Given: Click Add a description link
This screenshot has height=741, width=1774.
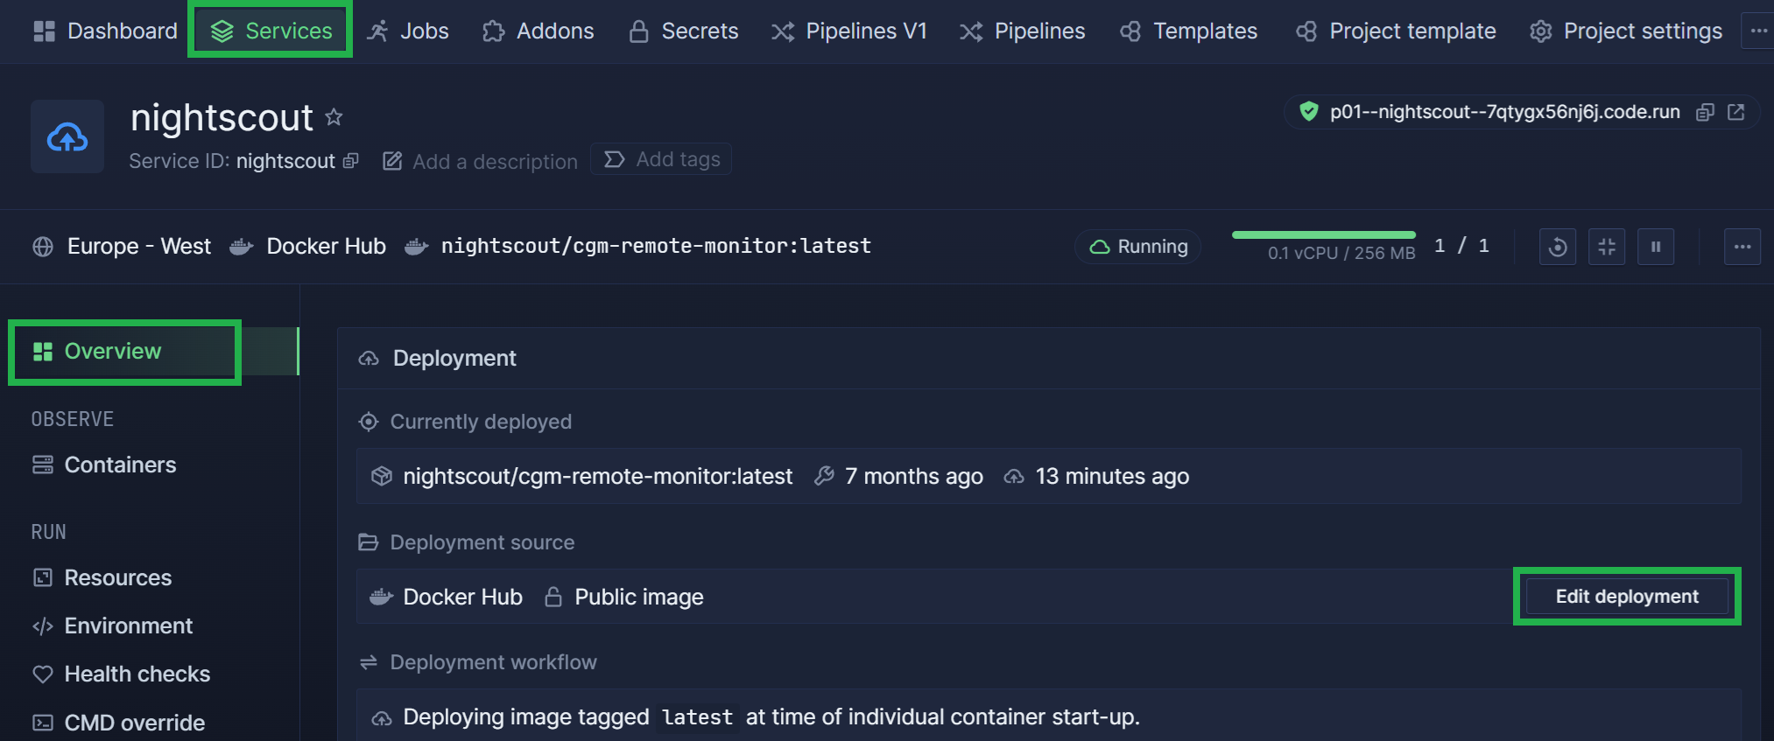Looking at the screenshot, I should click(481, 161).
